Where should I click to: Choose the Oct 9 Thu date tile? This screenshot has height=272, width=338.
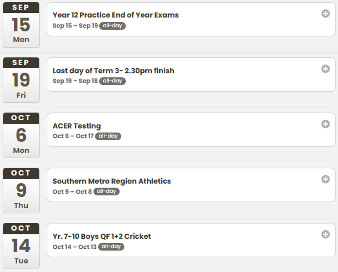click(x=21, y=191)
